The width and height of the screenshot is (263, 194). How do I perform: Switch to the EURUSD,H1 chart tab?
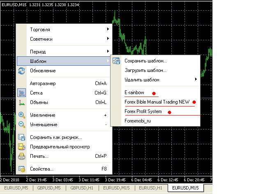point(151,188)
